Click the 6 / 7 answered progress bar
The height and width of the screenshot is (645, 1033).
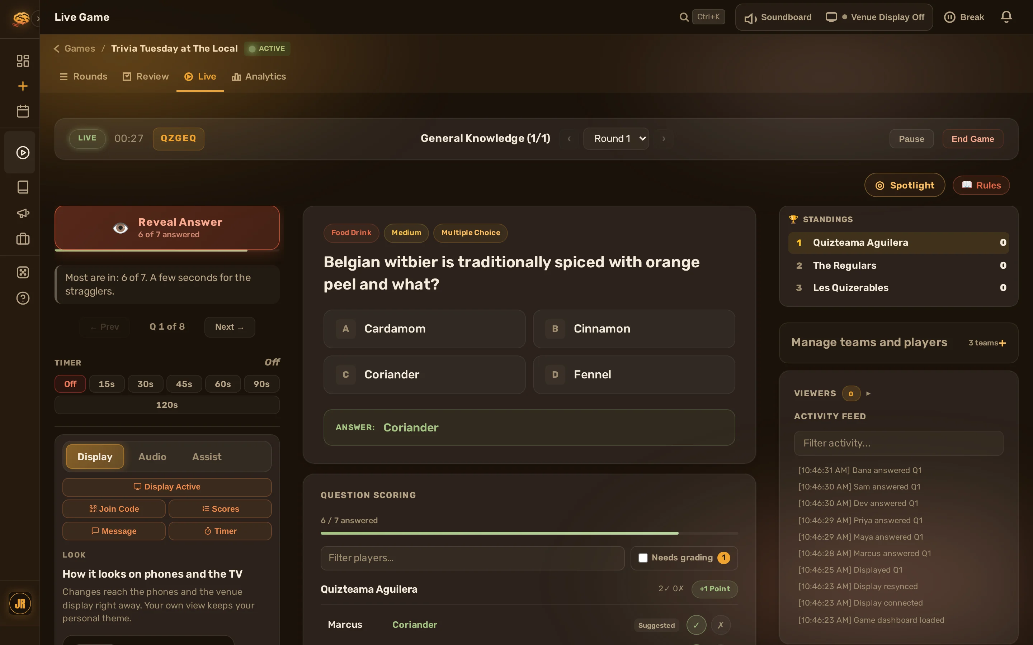tap(529, 533)
